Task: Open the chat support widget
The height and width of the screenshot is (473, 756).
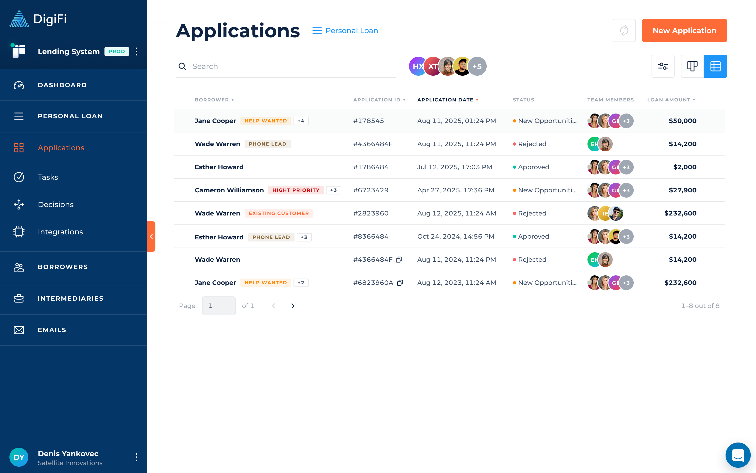Action: [738, 455]
